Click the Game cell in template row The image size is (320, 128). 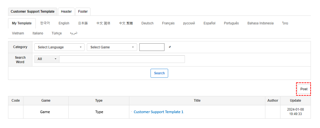(46, 112)
